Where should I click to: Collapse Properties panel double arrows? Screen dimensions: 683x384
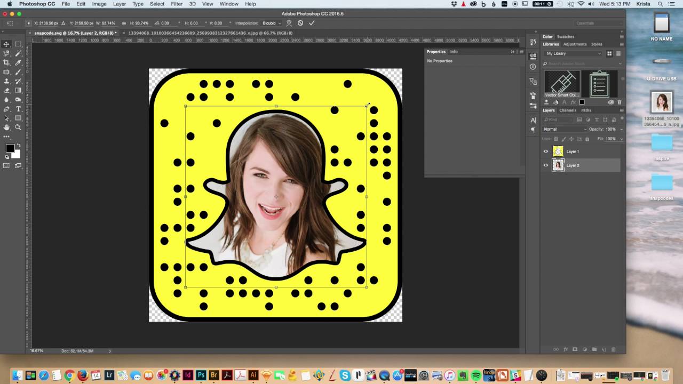[513, 52]
